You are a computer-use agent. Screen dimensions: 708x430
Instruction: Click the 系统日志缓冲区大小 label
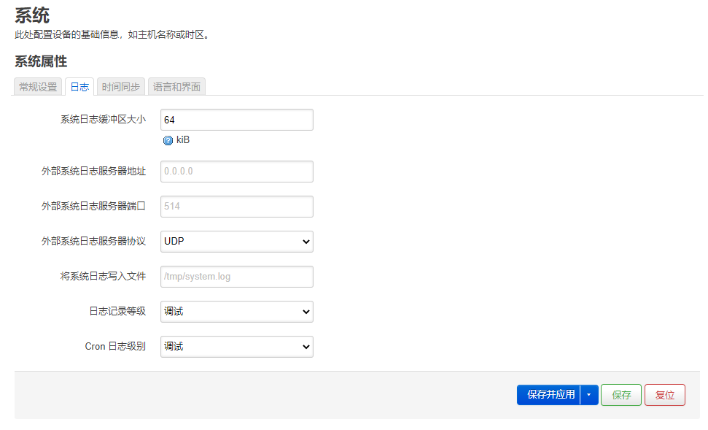click(x=103, y=120)
